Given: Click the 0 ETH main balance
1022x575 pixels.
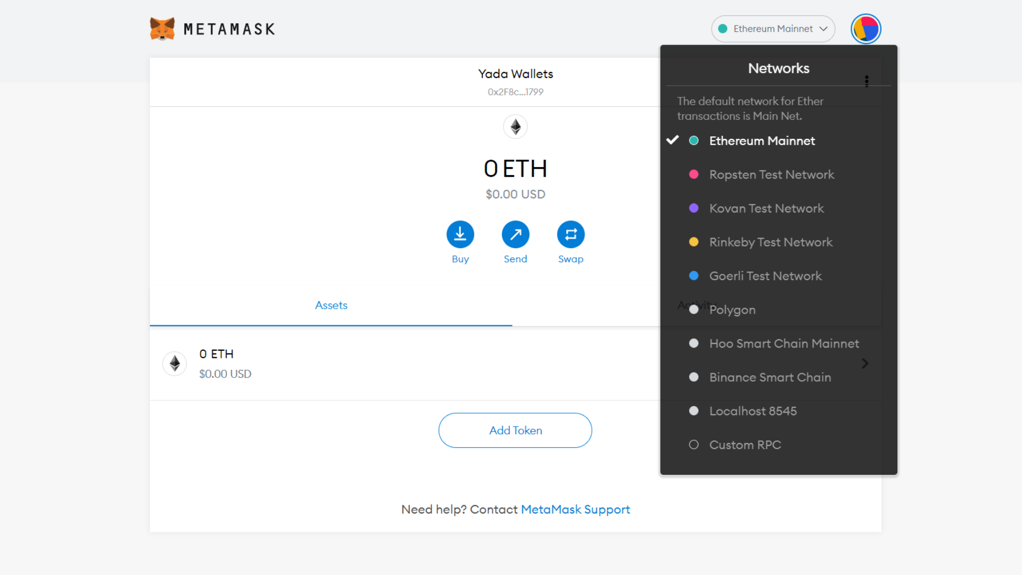Looking at the screenshot, I should (x=515, y=169).
